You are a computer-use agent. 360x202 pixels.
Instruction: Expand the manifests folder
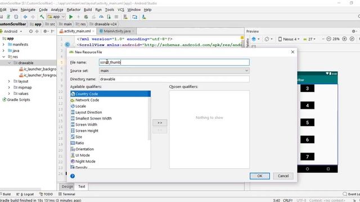tap(3, 44)
